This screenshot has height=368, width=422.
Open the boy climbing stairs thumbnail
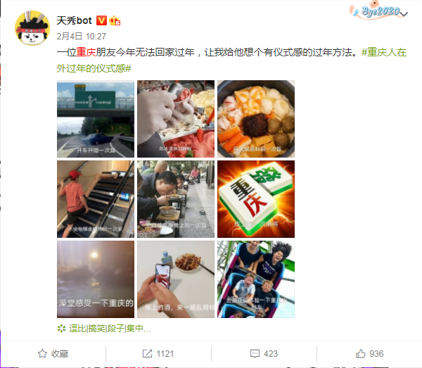click(x=96, y=199)
